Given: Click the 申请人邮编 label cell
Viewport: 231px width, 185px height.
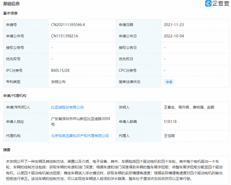Looking at the screenshot, I should [x=139, y=122].
